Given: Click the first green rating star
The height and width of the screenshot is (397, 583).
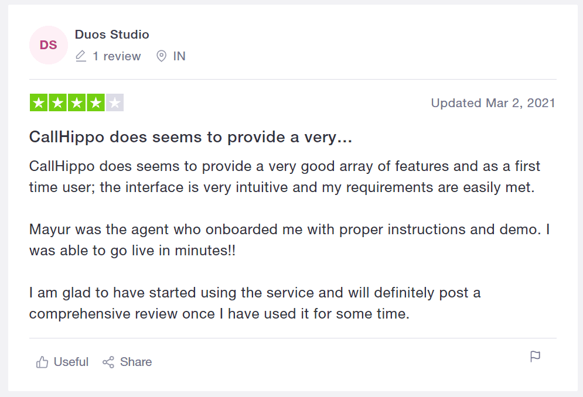Looking at the screenshot, I should [39, 102].
